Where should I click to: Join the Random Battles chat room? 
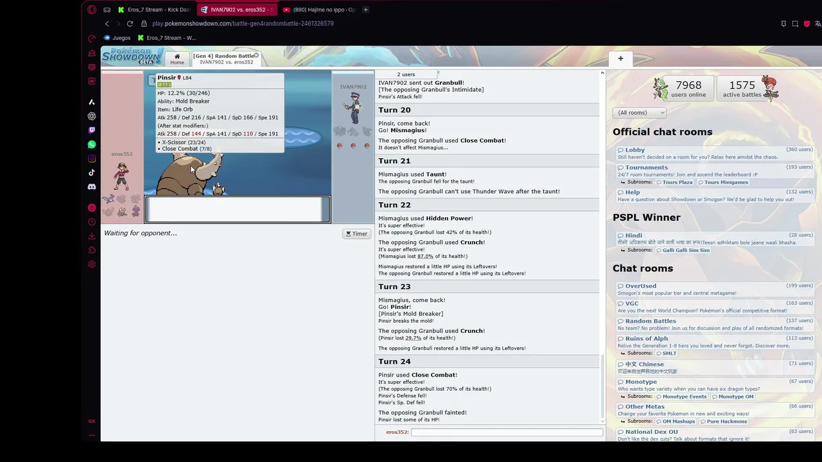click(715, 324)
